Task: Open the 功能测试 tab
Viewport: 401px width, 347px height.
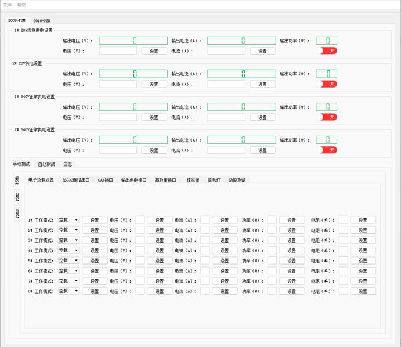Action: (x=237, y=180)
